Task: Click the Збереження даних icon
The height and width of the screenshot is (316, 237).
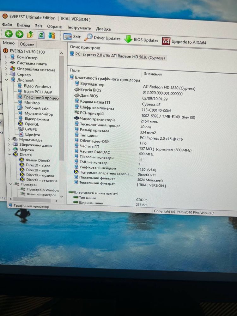Action: (x=15, y=144)
